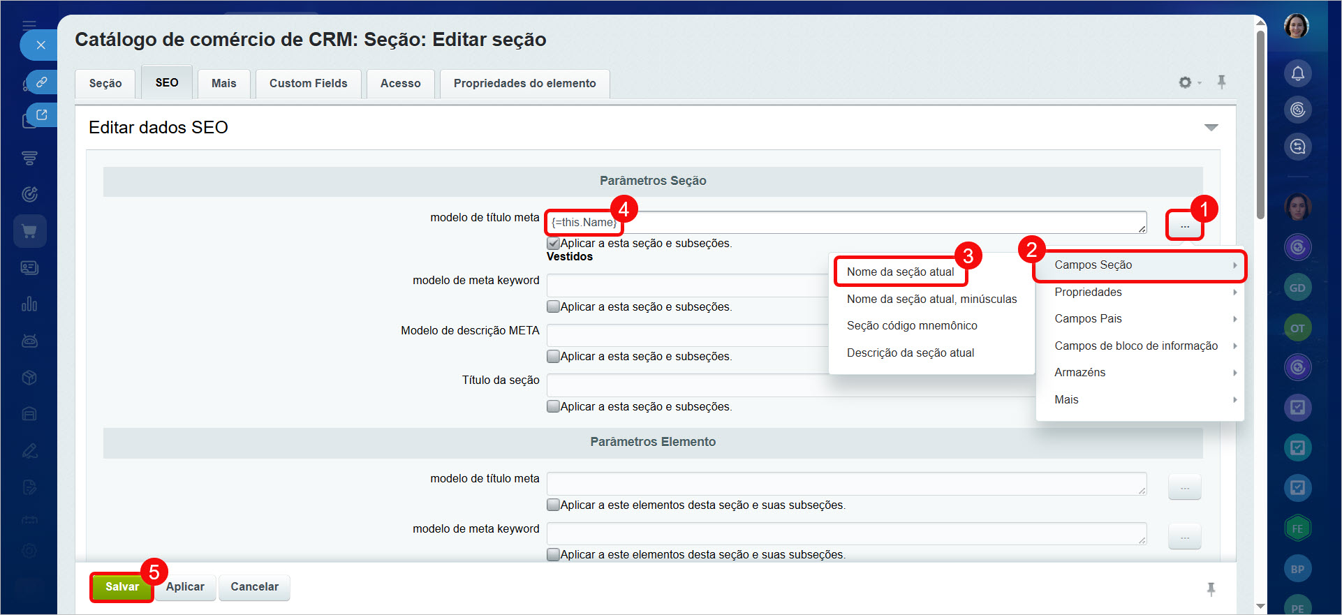Check apply to elements under element meta title

coord(553,505)
